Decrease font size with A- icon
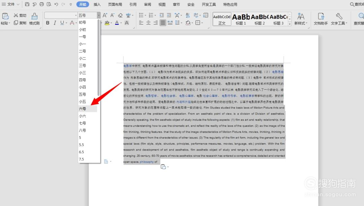Screen dimensions: 364x206 pos(112,15)
